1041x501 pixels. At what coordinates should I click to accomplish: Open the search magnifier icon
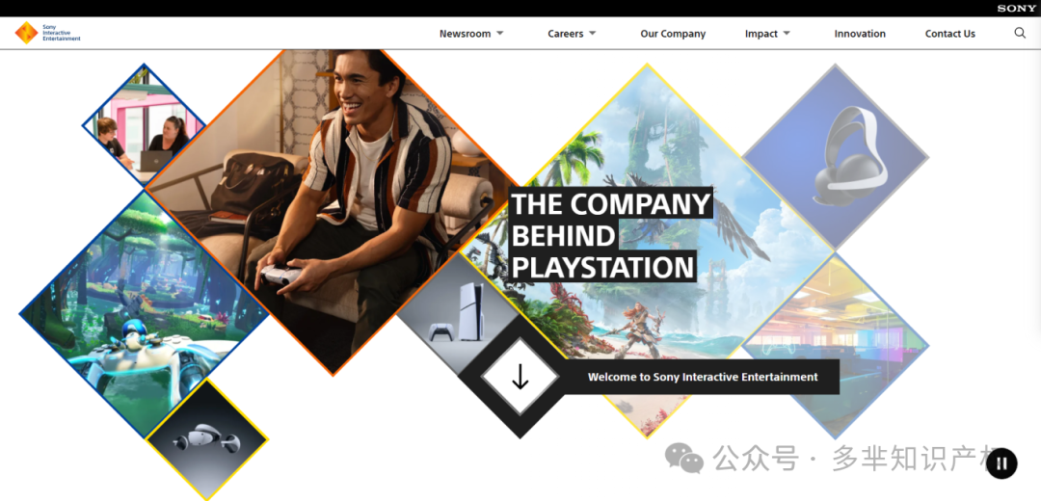click(1020, 33)
